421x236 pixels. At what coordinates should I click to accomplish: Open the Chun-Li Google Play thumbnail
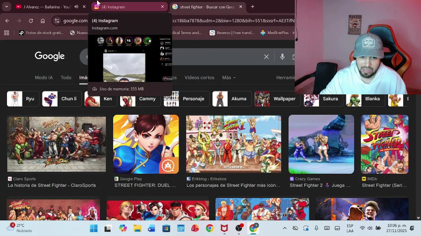(146, 144)
